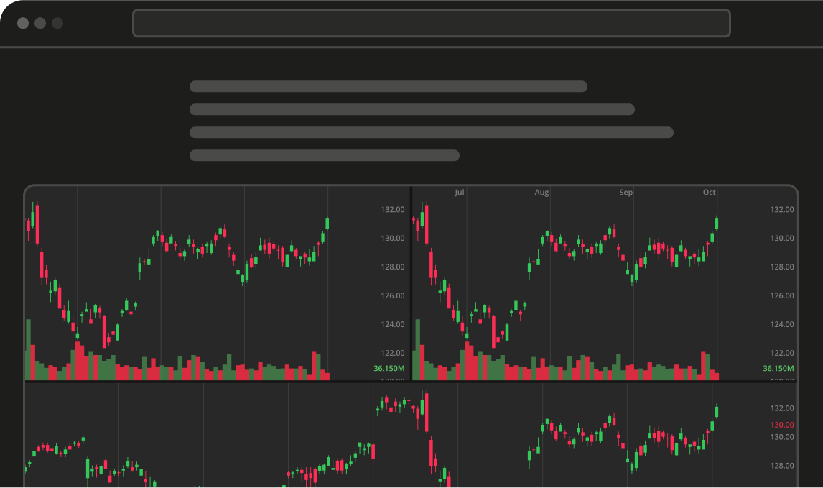Select the Jul label on time axis
This screenshot has height=488, width=823.
[460, 193]
